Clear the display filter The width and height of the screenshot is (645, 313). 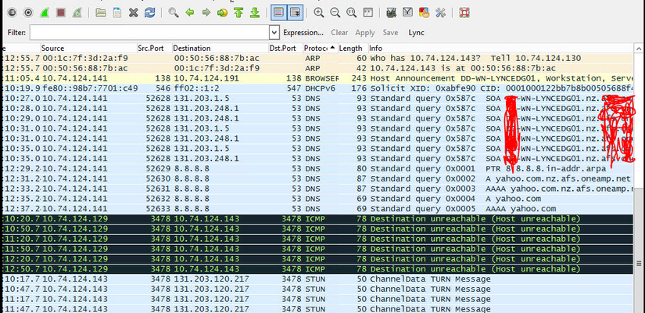tap(339, 33)
